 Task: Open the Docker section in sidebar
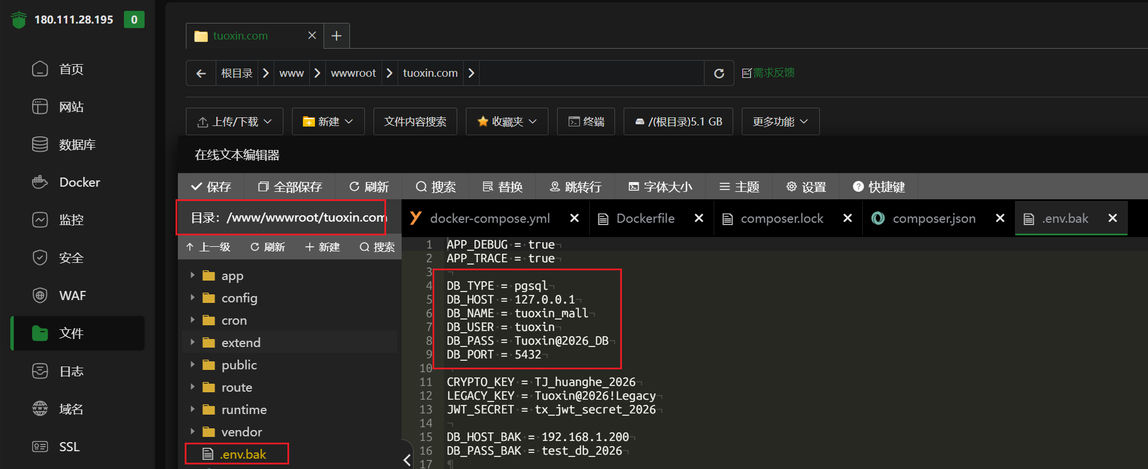point(77,183)
